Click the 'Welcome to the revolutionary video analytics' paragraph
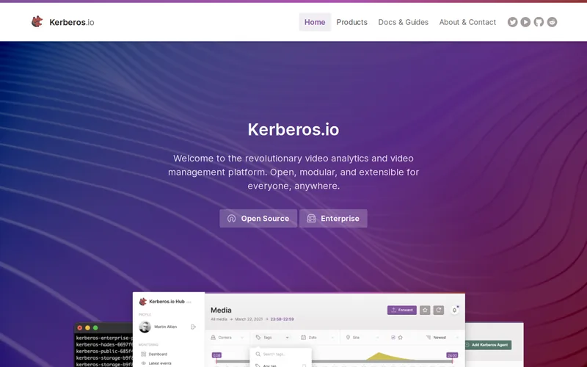Image resolution: width=587 pixels, height=367 pixels. click(x=293, y=172)
